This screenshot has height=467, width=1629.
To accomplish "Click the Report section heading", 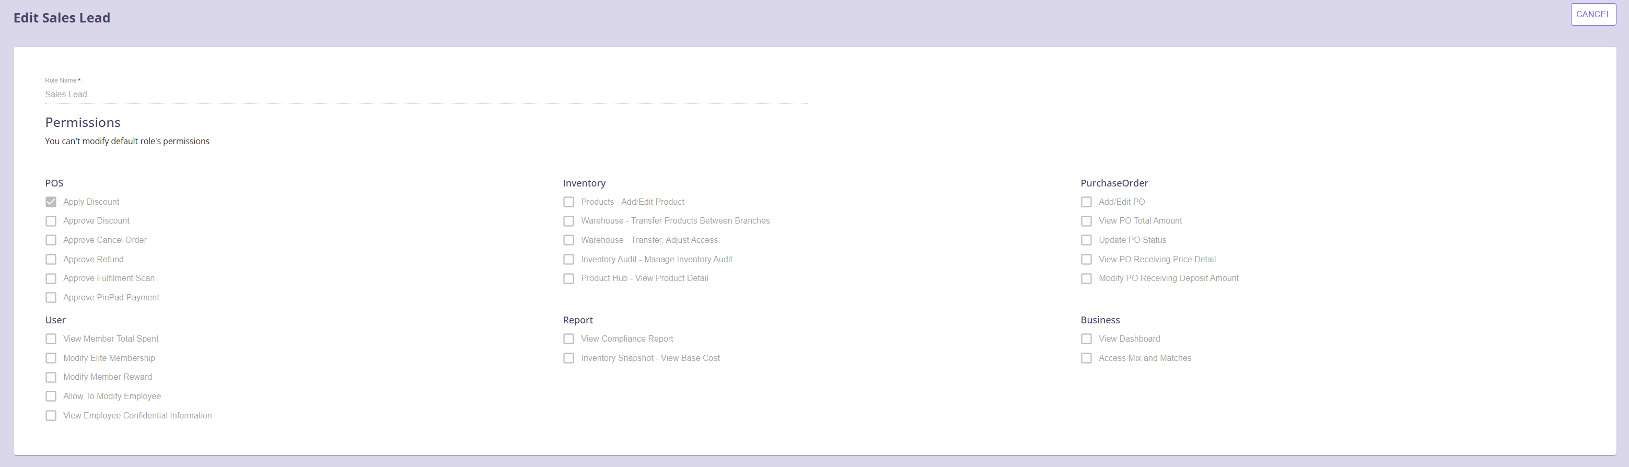I will [578, 320].
